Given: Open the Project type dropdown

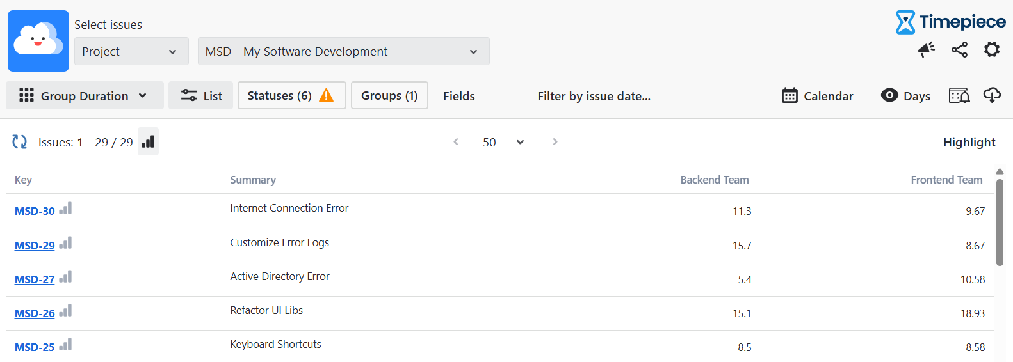Looking at the screenshot, I should click(131, 51).
